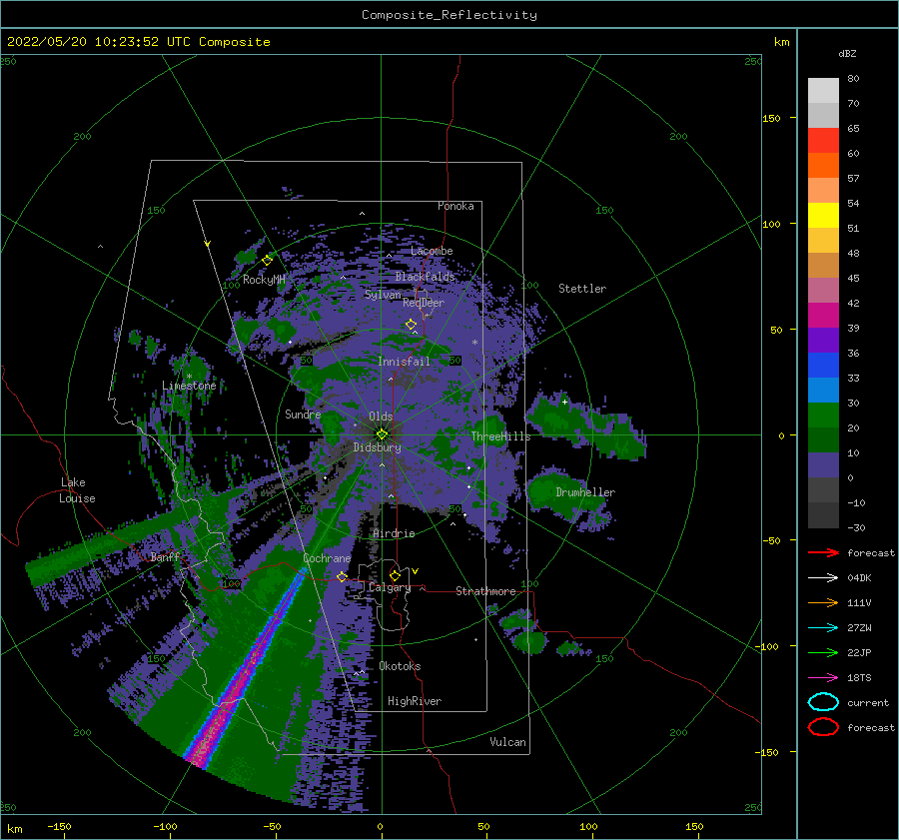This screenshot has height=840, width=899.
Task: Click the RockyMH label
Action: click(x=264, y=280)
